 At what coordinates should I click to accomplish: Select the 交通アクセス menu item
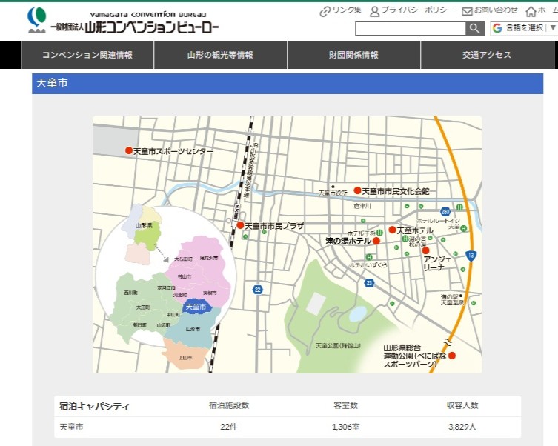click(487, 55)
